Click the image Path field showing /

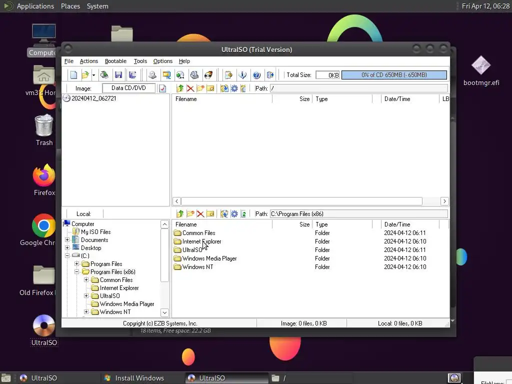(359, 88)
